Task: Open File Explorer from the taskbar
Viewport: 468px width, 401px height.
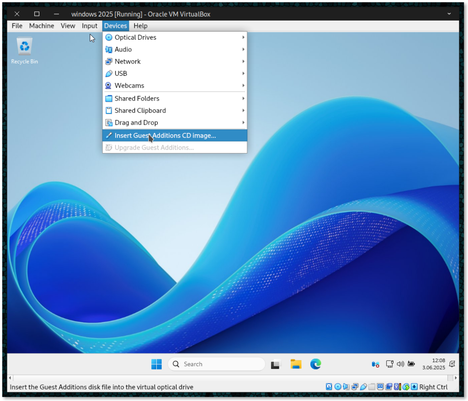Action: 296,364
